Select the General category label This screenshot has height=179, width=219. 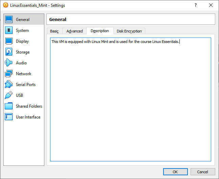23,19
